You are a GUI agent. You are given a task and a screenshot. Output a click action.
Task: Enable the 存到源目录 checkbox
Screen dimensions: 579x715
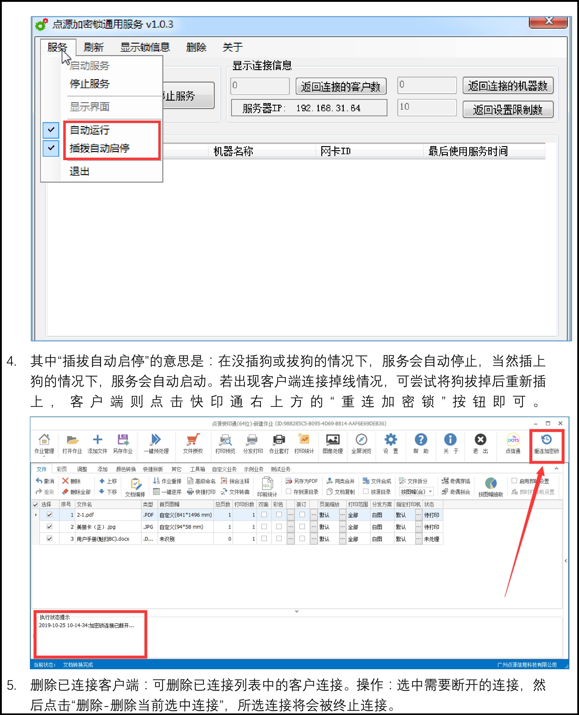coord(289,491)
